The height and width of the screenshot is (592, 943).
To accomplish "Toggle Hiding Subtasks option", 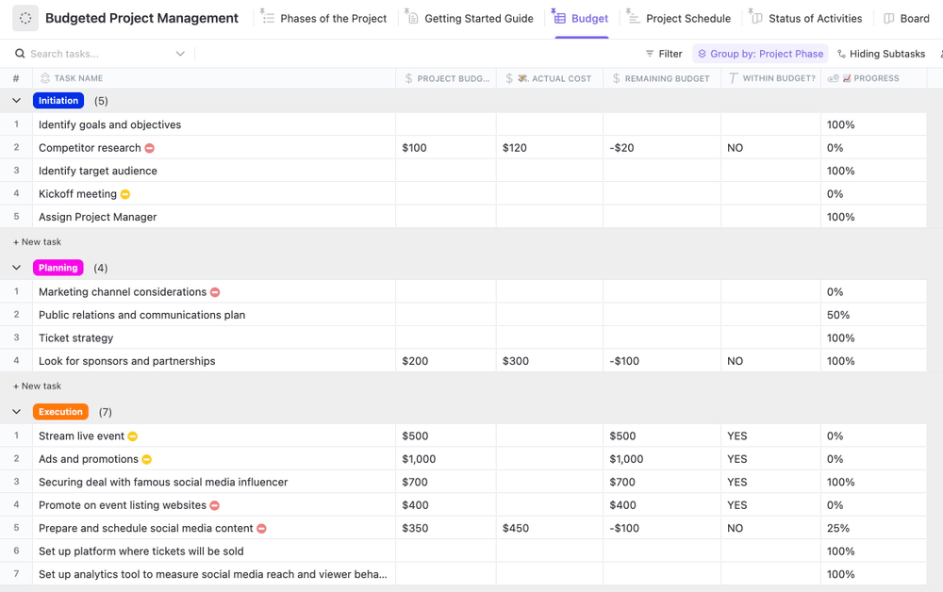I will click(x=881, y=54).
